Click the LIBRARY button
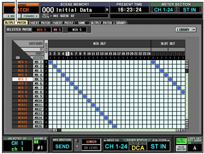This screenshot has width=204, height=154. [186, 30]
